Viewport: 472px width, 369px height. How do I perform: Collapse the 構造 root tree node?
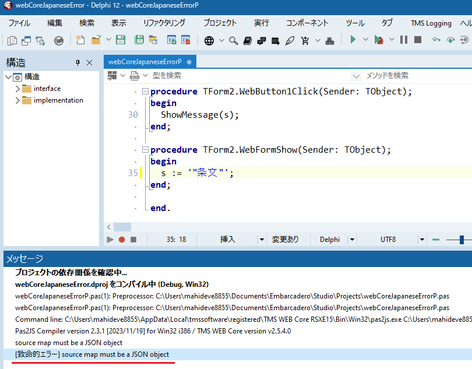[x=8, y=77]
